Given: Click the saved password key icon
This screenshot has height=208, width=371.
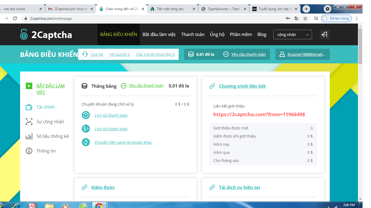Looking at the screenshot, I should pyautogui.click(x=288, y=18).
